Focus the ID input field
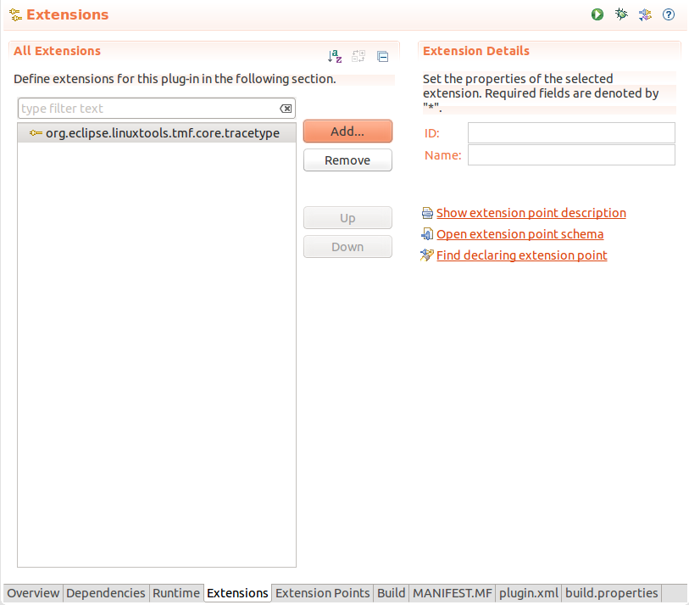Screen dimensions: 689x605 pyautogui.click(x=570, y=133)
